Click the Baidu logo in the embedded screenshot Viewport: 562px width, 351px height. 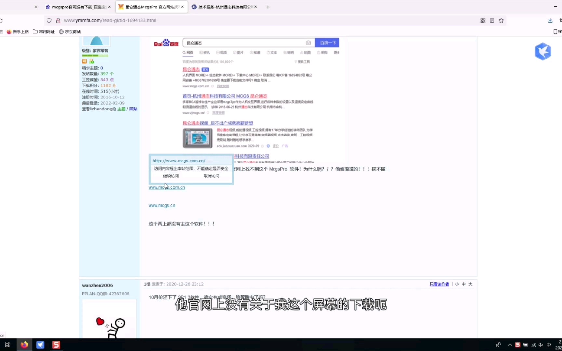click(166, 43)
